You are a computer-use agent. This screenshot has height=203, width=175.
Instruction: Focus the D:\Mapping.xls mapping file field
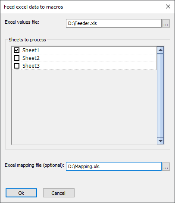114,166
